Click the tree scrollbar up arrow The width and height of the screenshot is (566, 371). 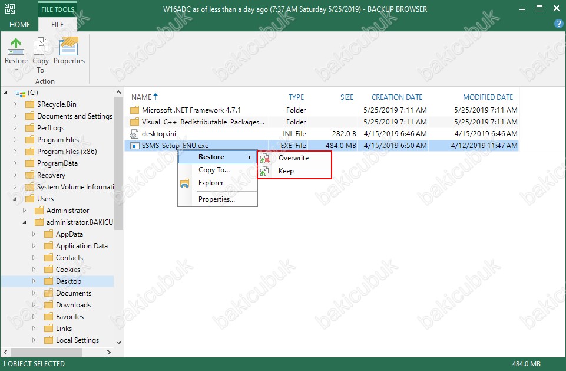118,92
